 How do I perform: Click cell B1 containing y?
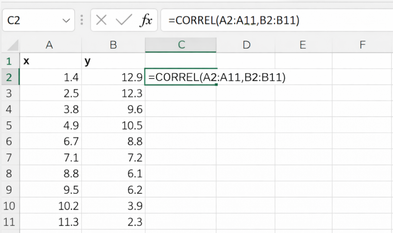[x=113, y=61]
